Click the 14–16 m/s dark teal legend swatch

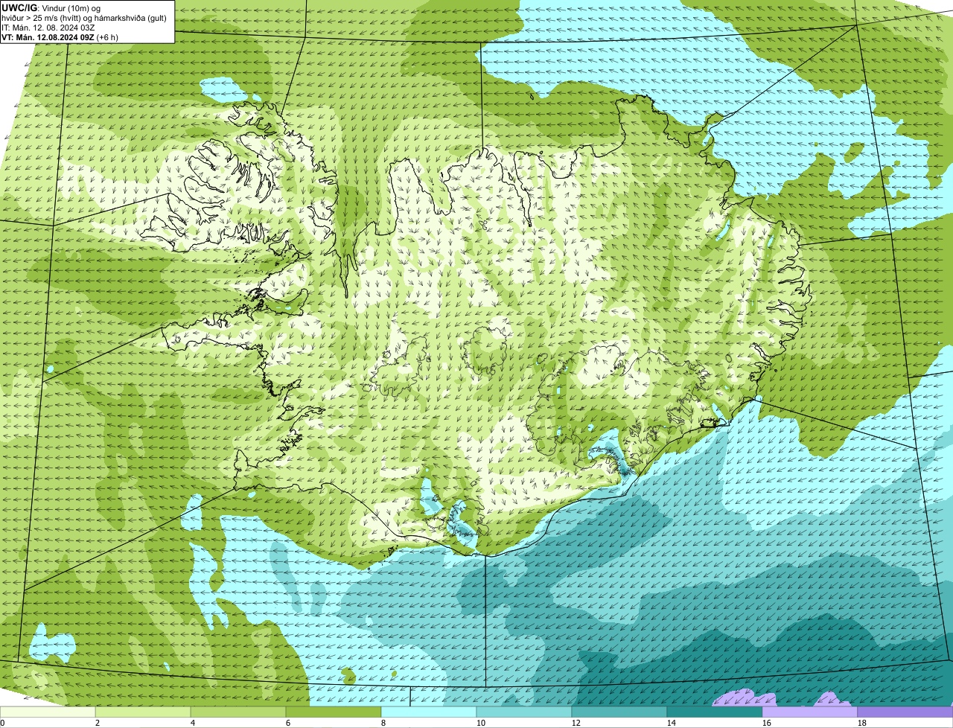pos(715,712)
